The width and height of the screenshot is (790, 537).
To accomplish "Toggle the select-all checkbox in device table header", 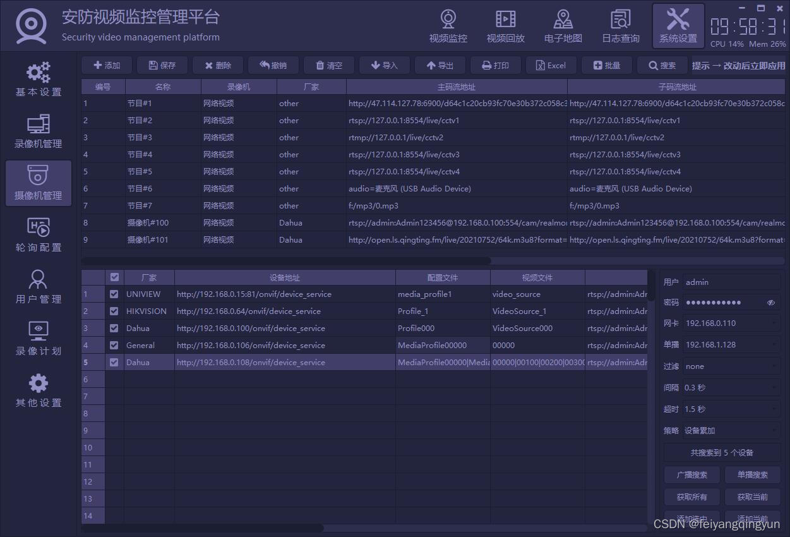I will (x=115, y=277).
